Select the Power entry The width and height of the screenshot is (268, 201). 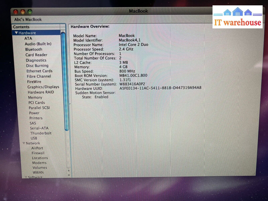point(34,113)
